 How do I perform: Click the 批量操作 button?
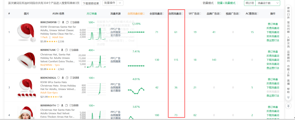coord(110,3)
